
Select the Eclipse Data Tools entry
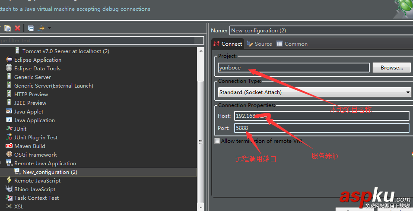[37, 69]
